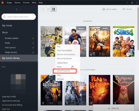139x111 pixels.
Task: Select the Reckoning demo game tile
Action: 100,41
